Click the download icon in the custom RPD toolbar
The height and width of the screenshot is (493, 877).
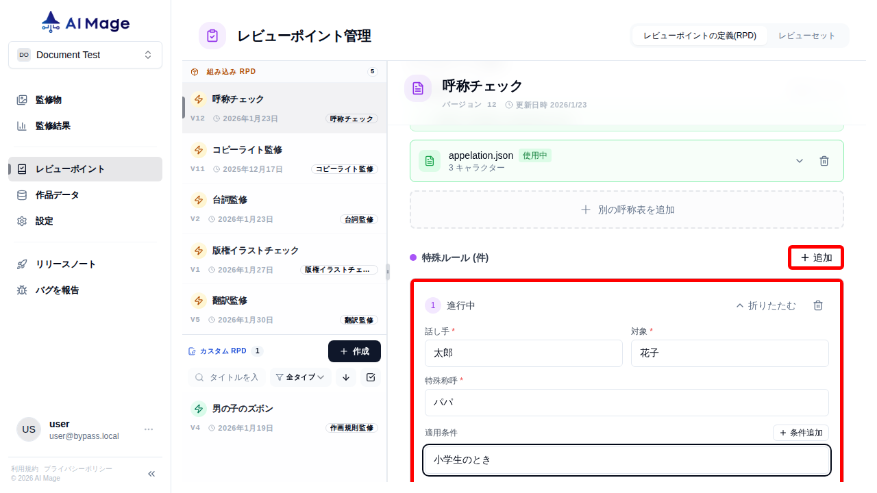[x=345, y=377]
